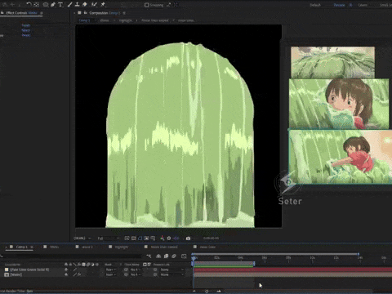Select the Brush tool
This screenshot has height=294, width=392.
(70, 4)
